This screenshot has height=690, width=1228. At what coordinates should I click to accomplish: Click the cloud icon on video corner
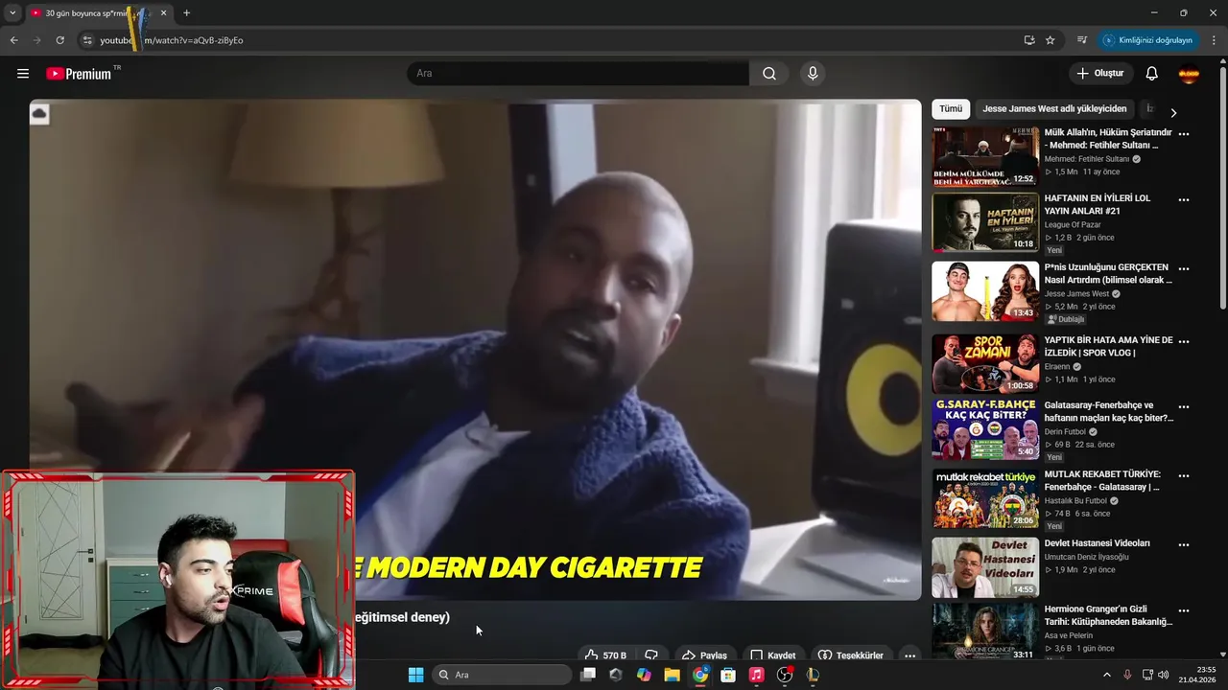(39, 114)
